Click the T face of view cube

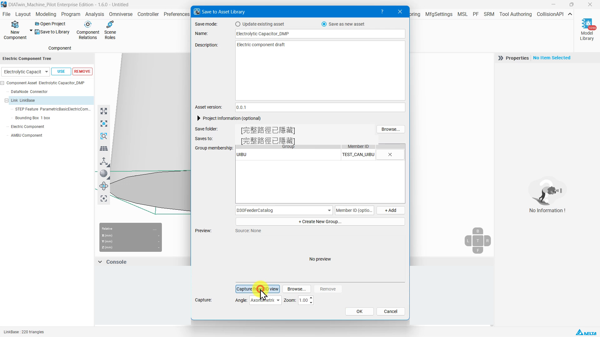(x=477, y=241)
